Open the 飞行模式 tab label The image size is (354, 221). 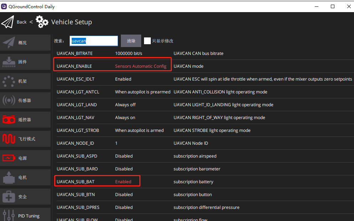[x=27, y=139]
